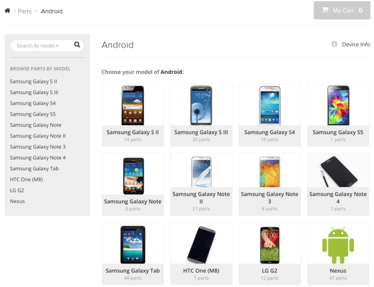Select Samsung Galaxy S III card title
The image size is (374, 287).
[x=201, y=132]
